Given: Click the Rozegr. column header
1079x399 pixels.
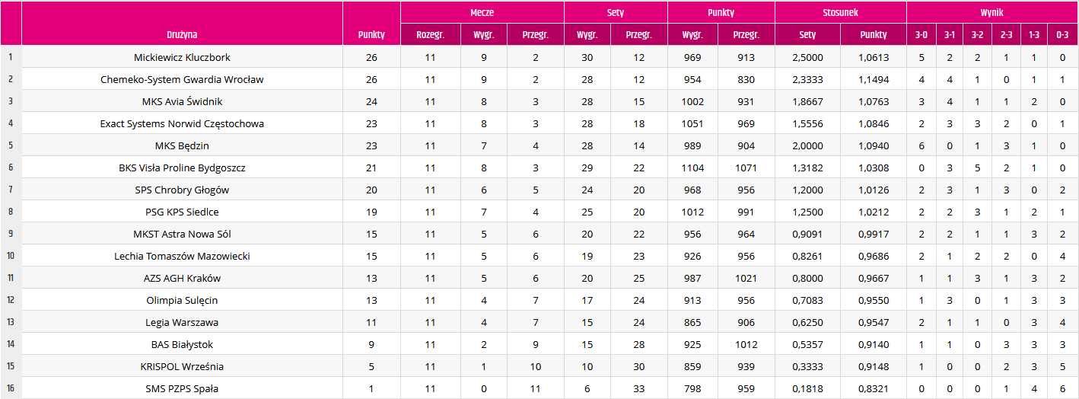Looking at the screenshot, I should coord(431,34).
